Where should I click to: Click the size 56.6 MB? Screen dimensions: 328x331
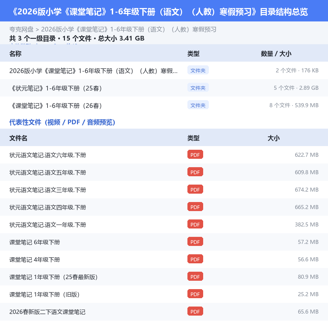tap(308, 259)
